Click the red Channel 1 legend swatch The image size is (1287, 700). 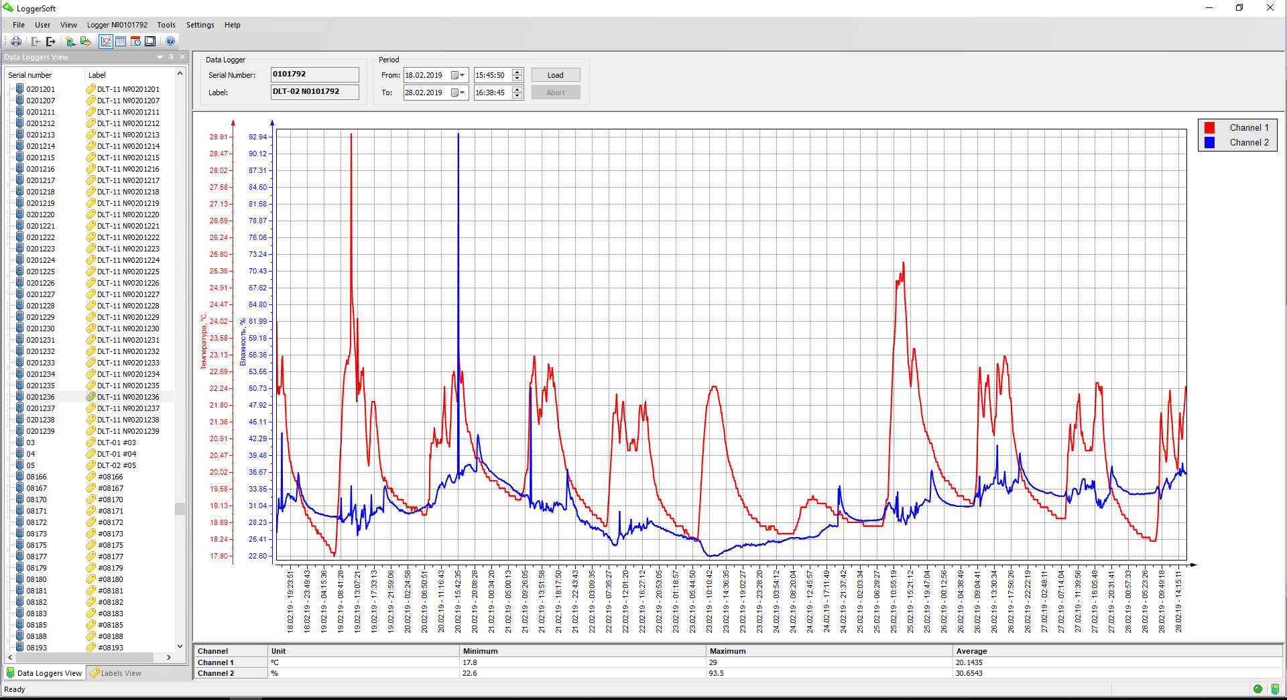coord(1209,127)
